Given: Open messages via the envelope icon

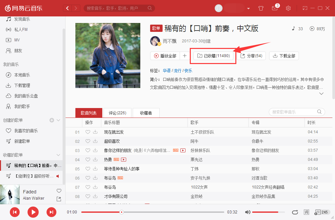Looking at the screenshot, I should pos(275,8).
